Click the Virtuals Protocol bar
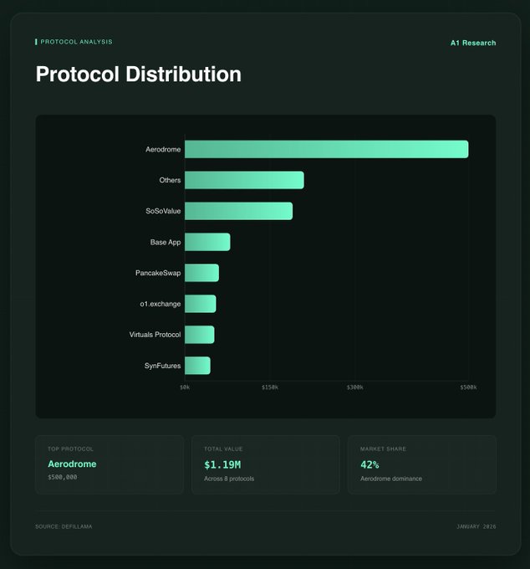 (x=199, y=335)
